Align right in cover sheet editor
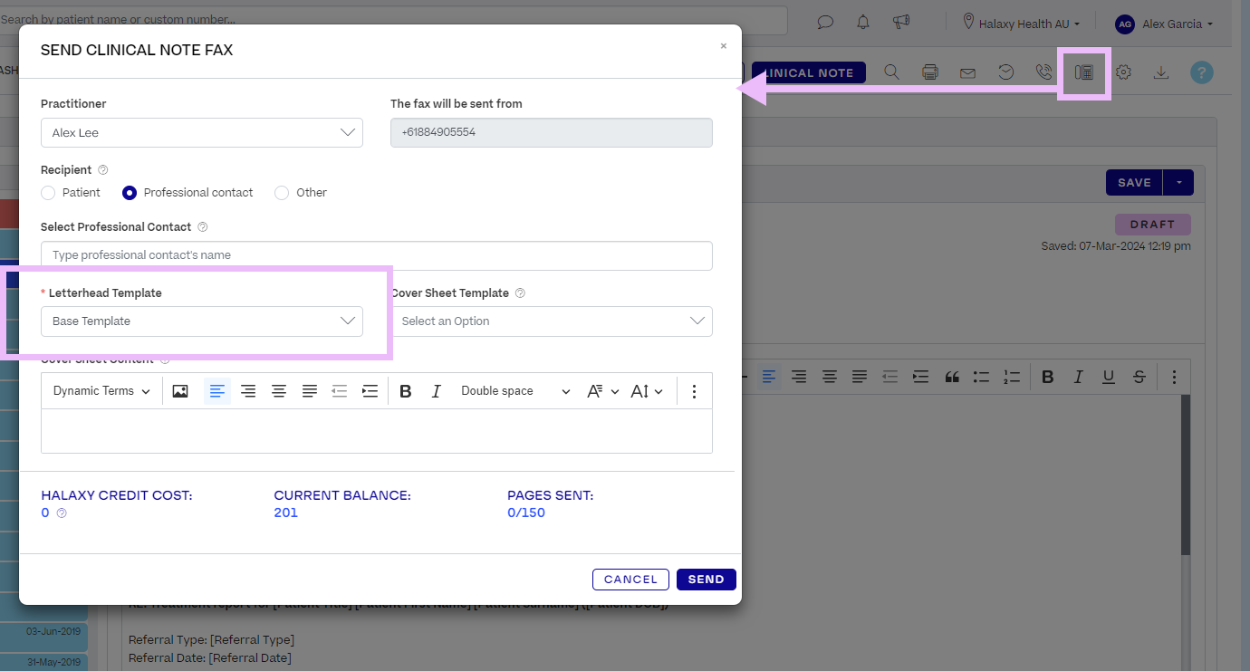The image size is (1250, 671). pos(248,391)
